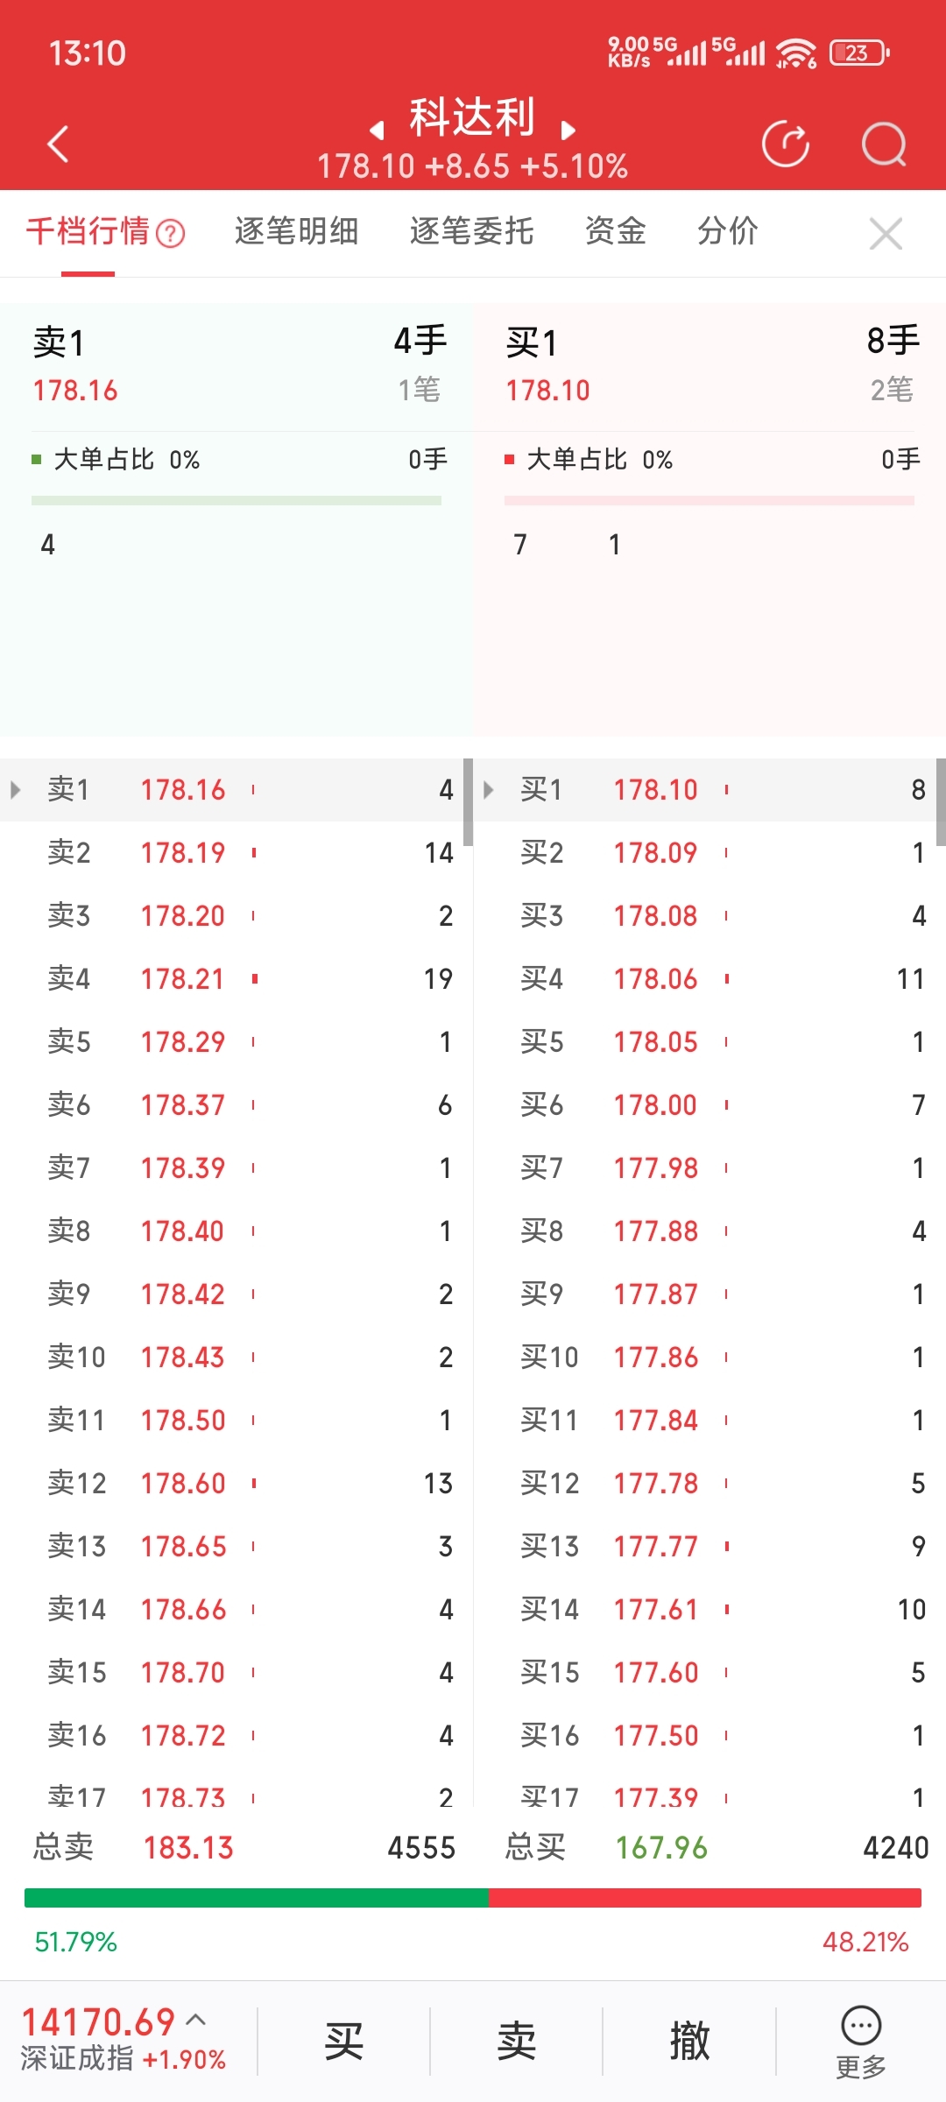The width and height of the screenshot is (946, 2102).
Task: Select the 卖4 178.21 price row
Action: click(x=236, y=978)
